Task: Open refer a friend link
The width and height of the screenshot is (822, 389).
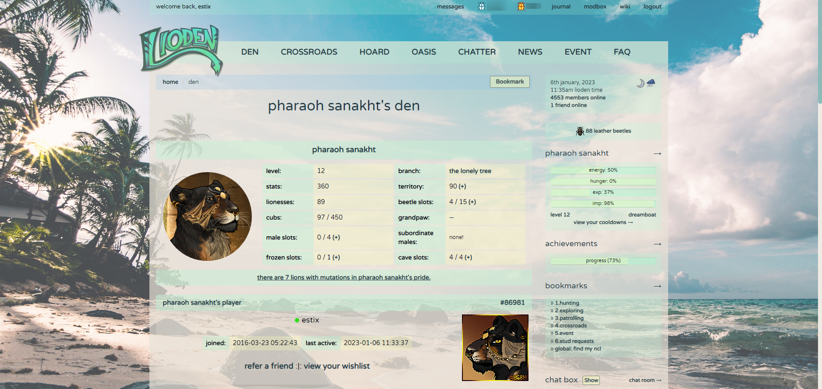Action: (x=269, y=366)
